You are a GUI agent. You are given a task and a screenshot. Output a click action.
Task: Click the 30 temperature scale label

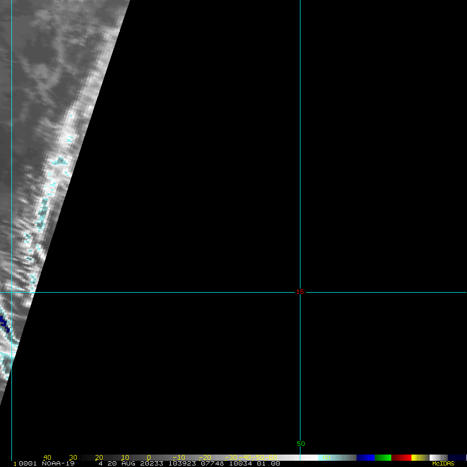click(73, 458)
